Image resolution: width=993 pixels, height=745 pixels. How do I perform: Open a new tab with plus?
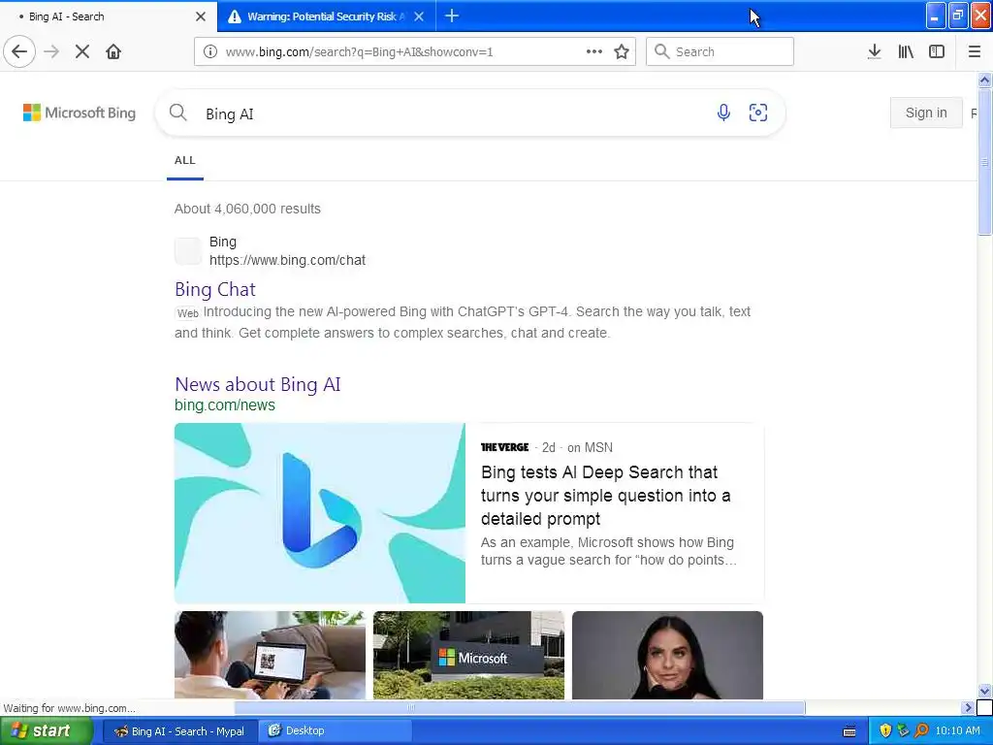pyautogui.click(x=452, y=16)
